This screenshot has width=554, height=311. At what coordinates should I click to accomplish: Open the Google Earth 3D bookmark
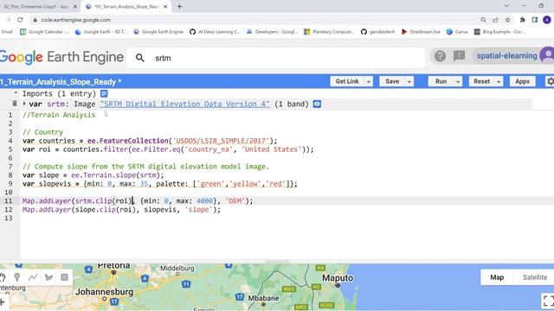101,32
